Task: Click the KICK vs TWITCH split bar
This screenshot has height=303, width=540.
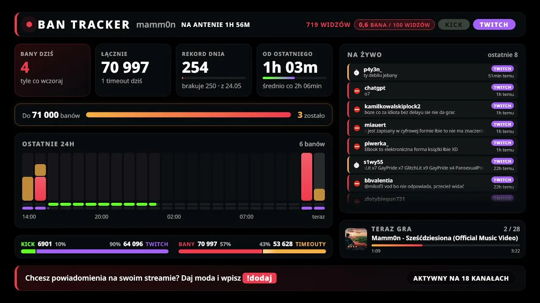Action: [95, 251]
